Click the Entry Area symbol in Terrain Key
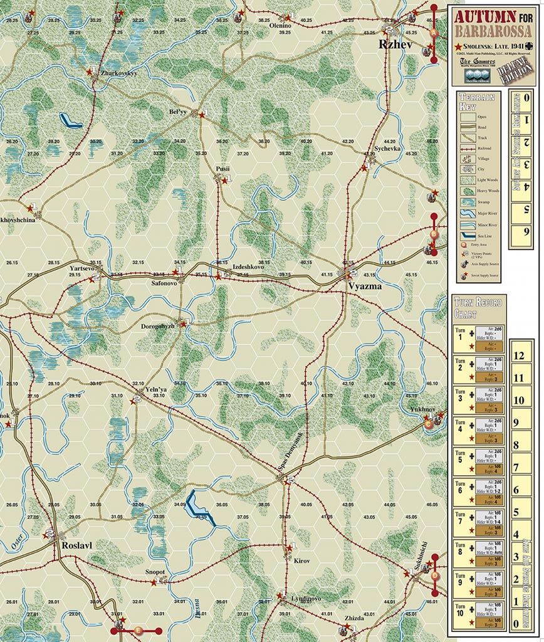 [464, 245]
